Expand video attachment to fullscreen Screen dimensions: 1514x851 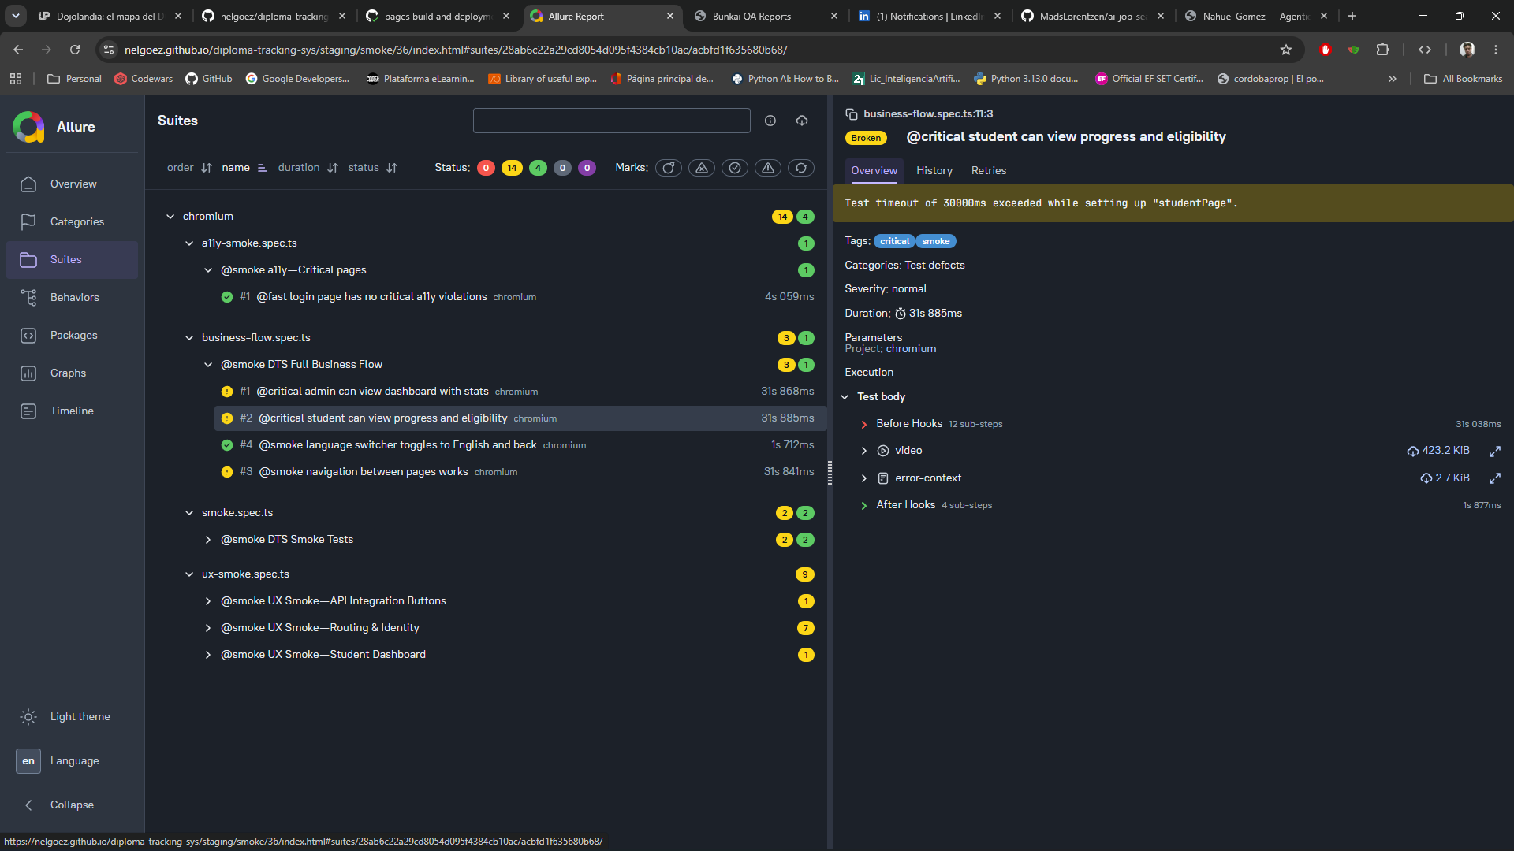(1494, 451)
